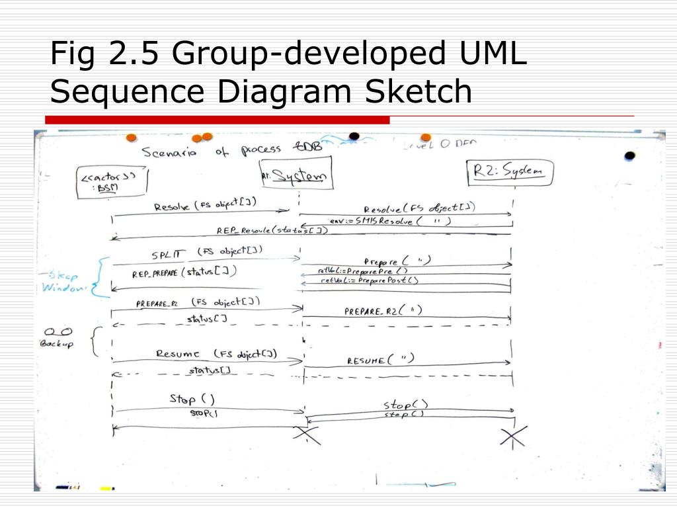Click the 'Resume (FS object[])' message label

[x=216, y=354]
